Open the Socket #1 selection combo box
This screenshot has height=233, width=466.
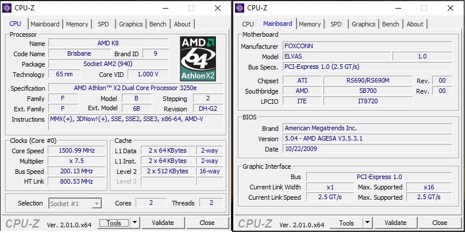click(75, 204)
